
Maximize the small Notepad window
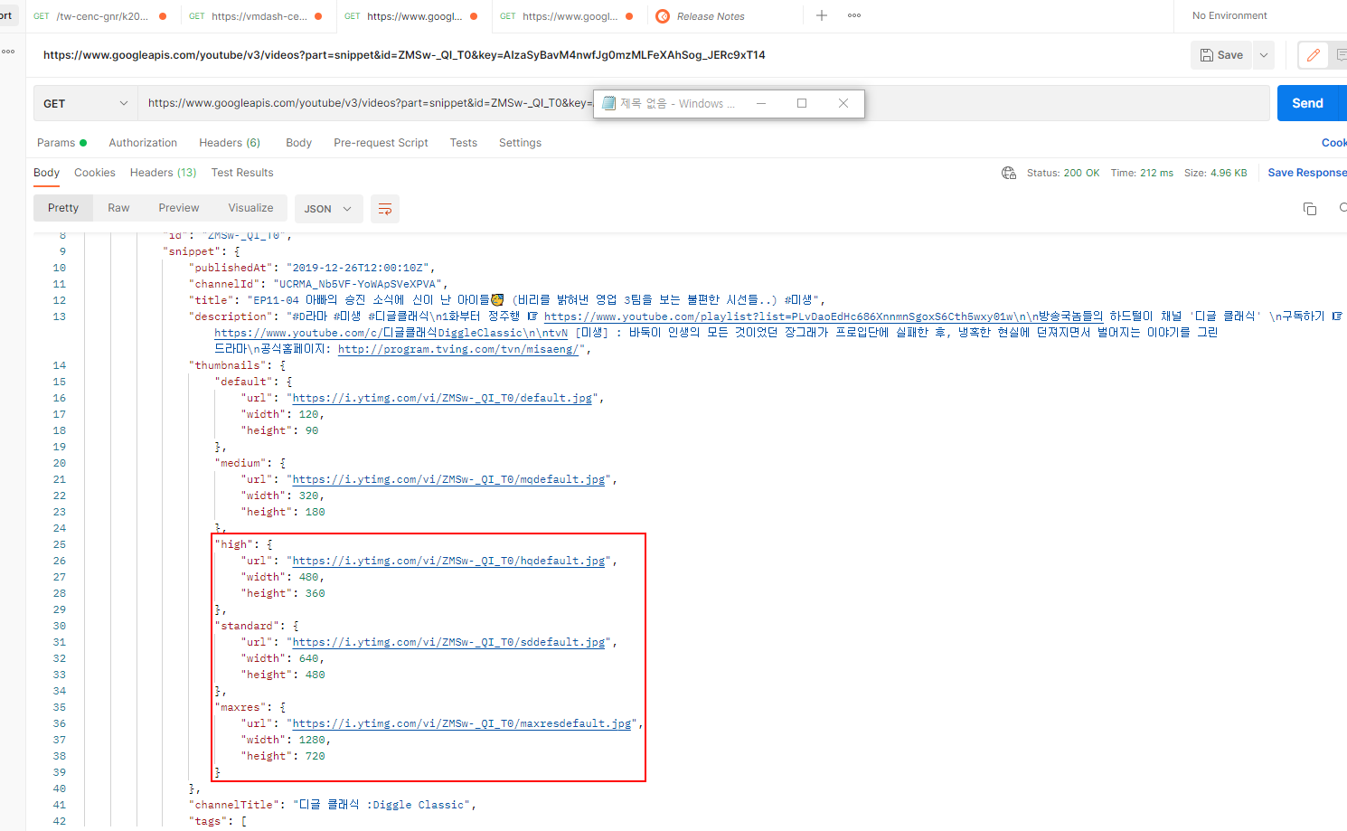click(x=802, y=103)
